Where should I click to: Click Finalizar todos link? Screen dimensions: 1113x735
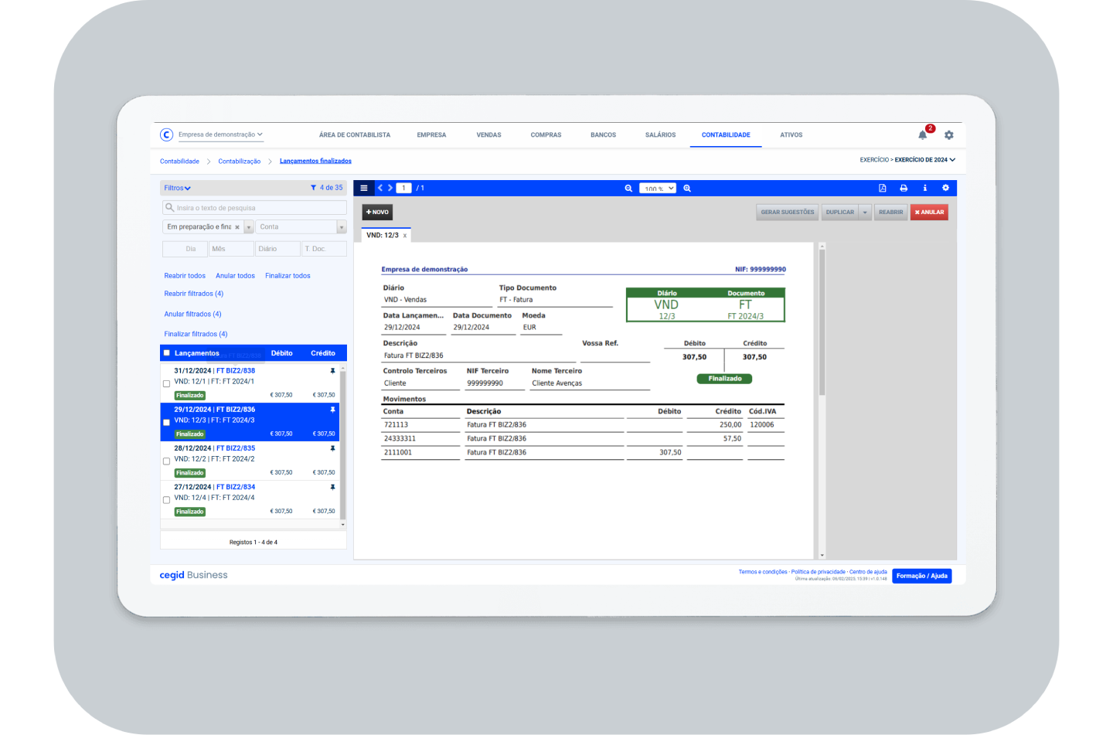point(288,276)
